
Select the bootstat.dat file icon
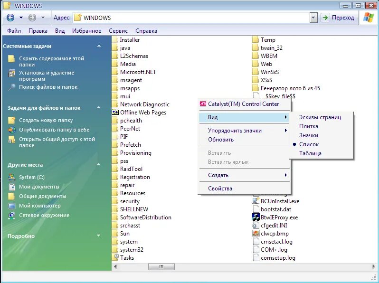pyautogui.click(x=256, y=209)
